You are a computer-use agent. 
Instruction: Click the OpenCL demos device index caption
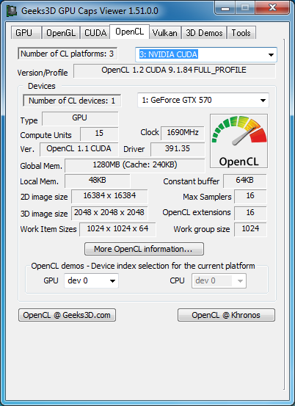pyautogui.click(x=143, y=266)
